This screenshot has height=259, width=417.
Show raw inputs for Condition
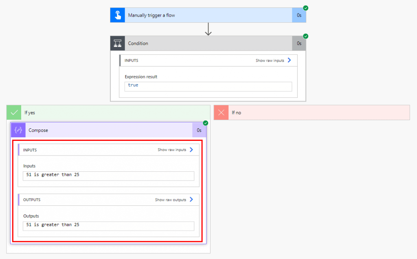pos(270,60)
